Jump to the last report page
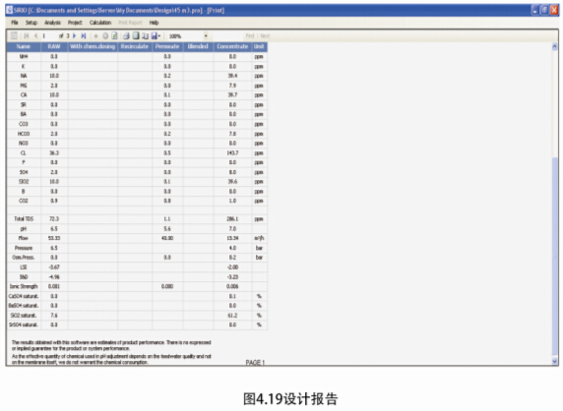563x411 pixels. pyautogui.click(x=84, y=35)
